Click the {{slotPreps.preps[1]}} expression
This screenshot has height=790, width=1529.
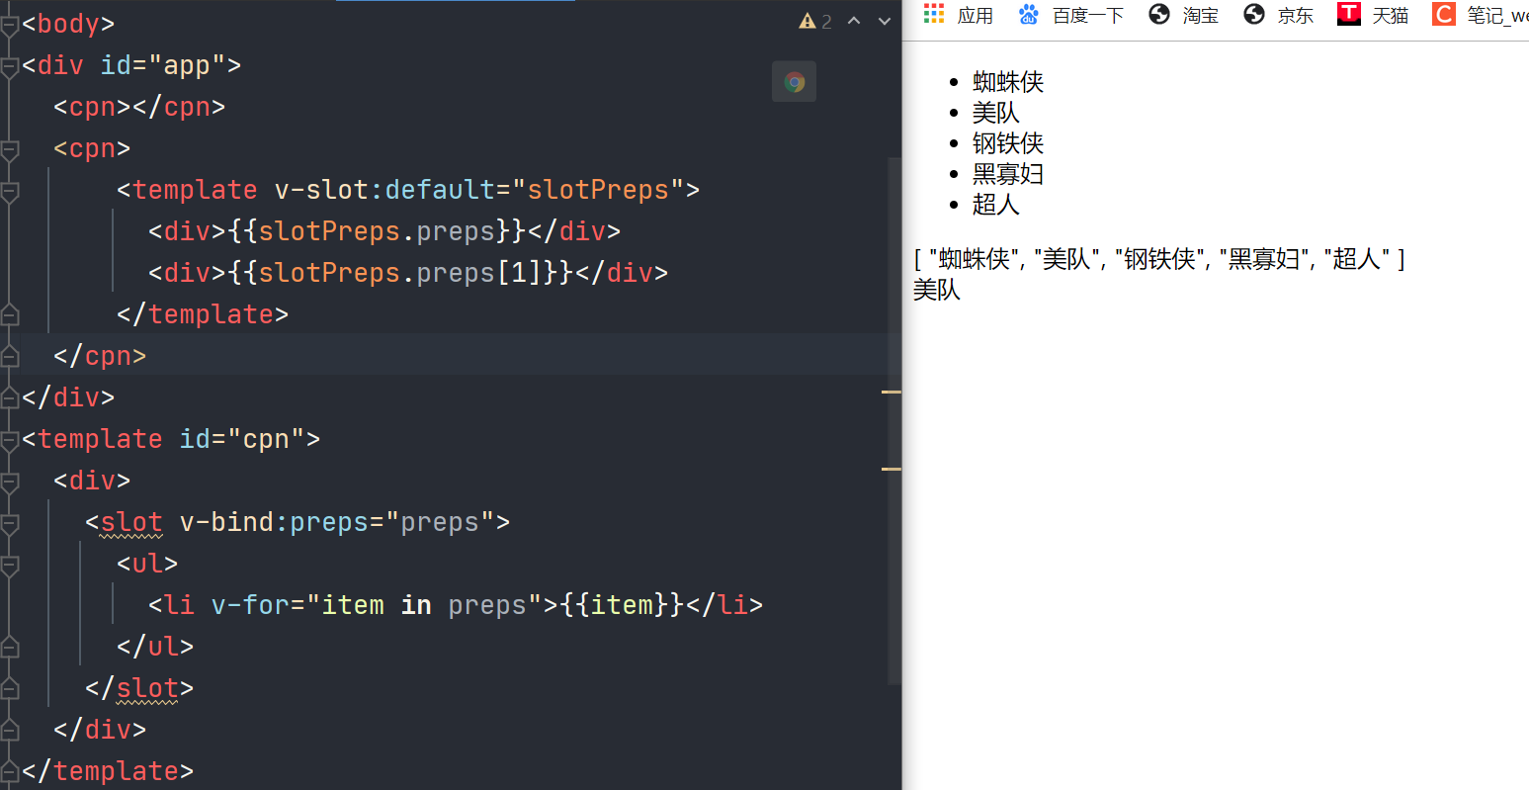pos(401,273)
